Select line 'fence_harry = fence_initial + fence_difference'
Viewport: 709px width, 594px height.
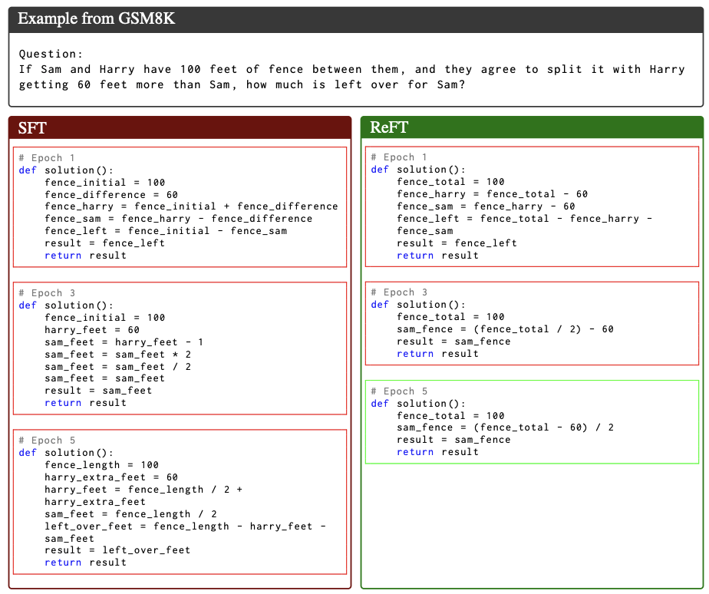click(191, 206)
